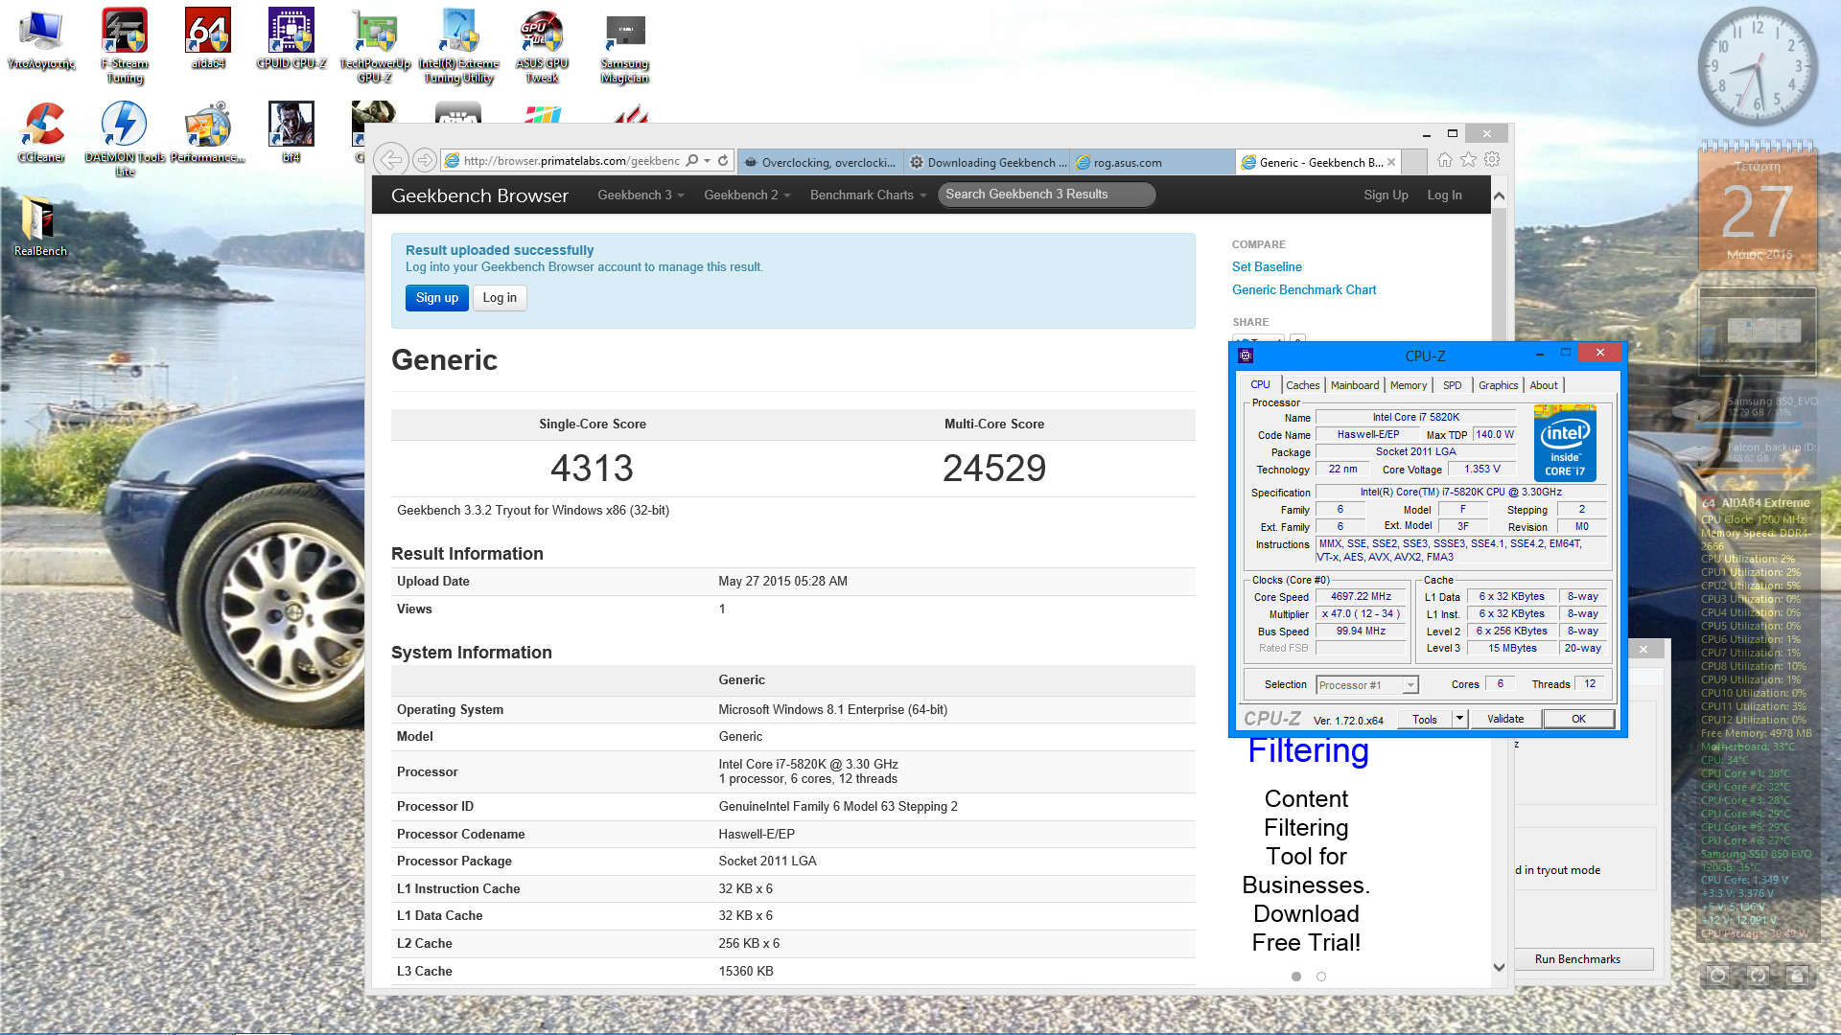Open CPU-Z Tools dropdown arrow
Screen dimensions: 1841x1035
point(1459,719)
